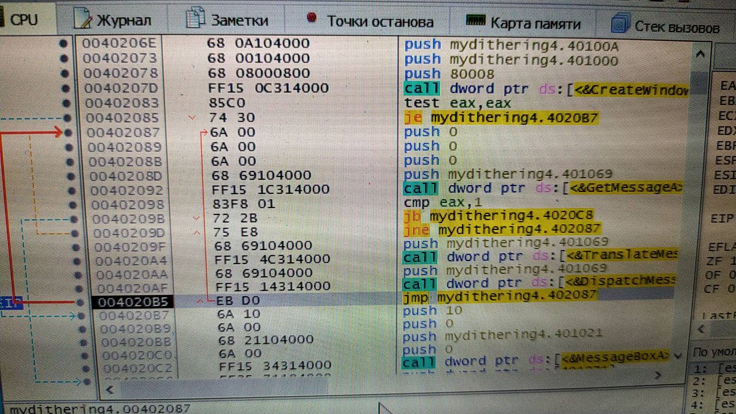Open the Заметки tab
Screen dimensions: 736x414
pyautogui.click(x=228, y=20)
